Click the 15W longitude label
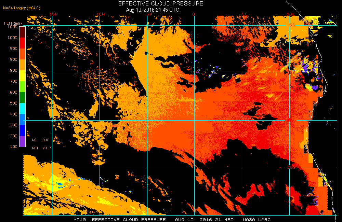 click(x=54, y=14)
